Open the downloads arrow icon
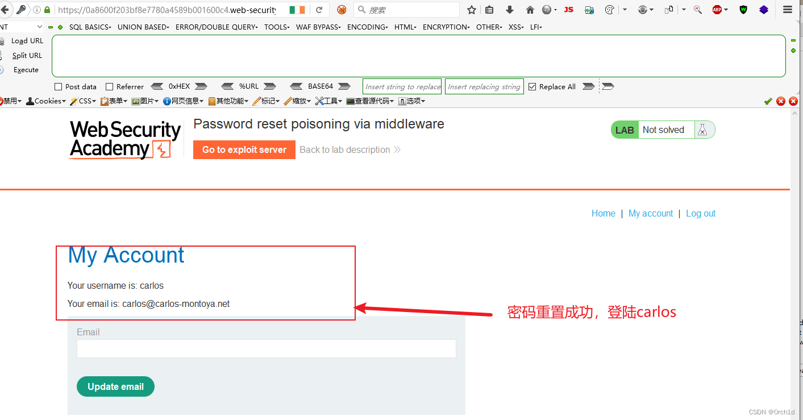Viewport: 803px width, 420px height. (x=510, y=10)
